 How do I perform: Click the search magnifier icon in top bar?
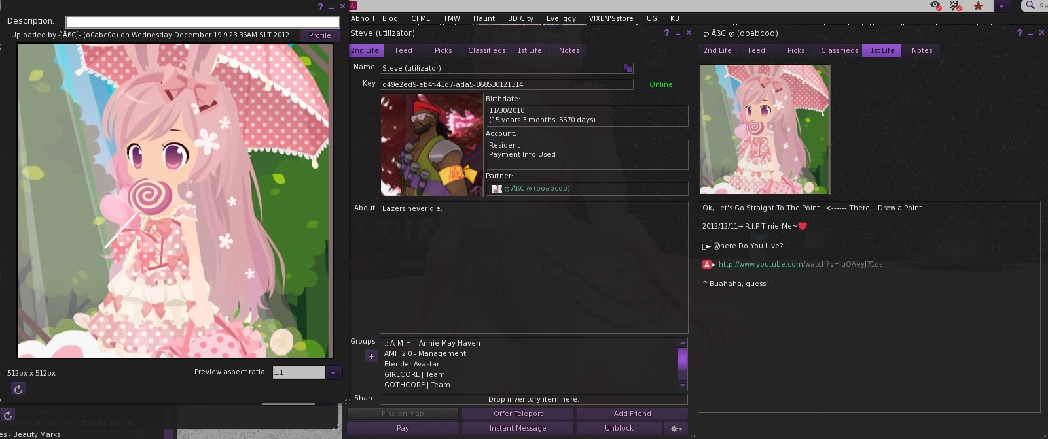pyautogui.click(x=1030, y=6)
